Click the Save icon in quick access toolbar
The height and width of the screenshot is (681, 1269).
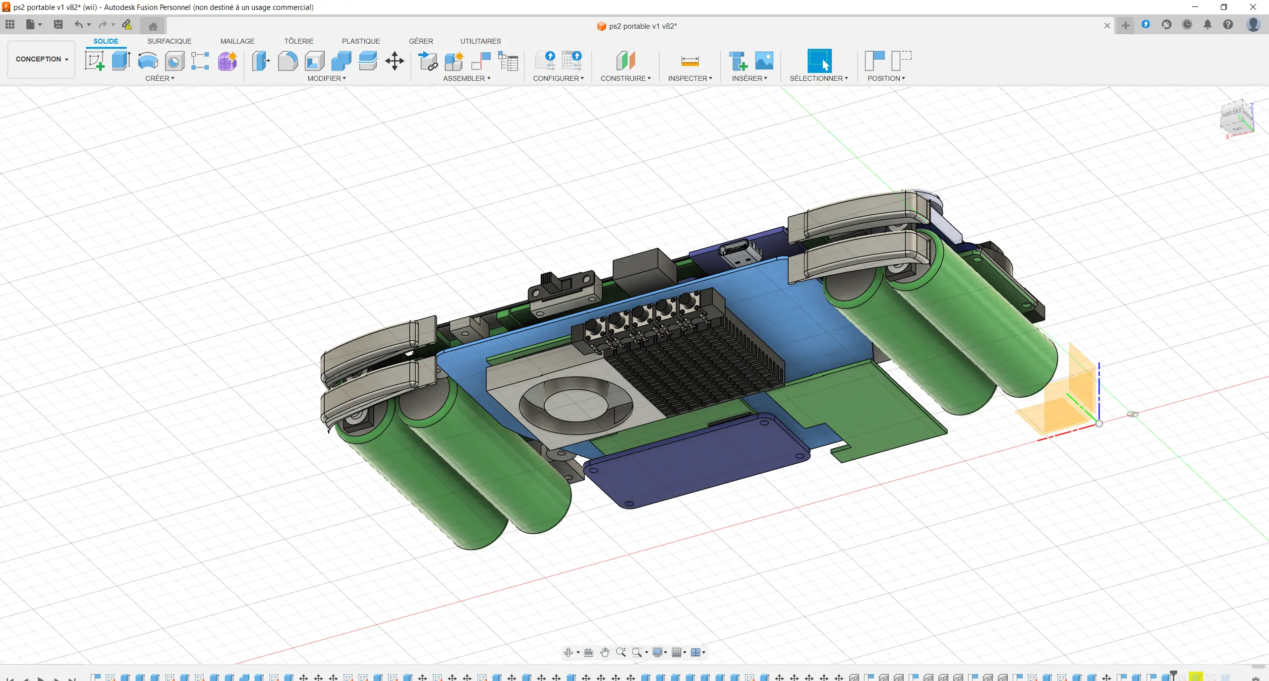(58, 24)
